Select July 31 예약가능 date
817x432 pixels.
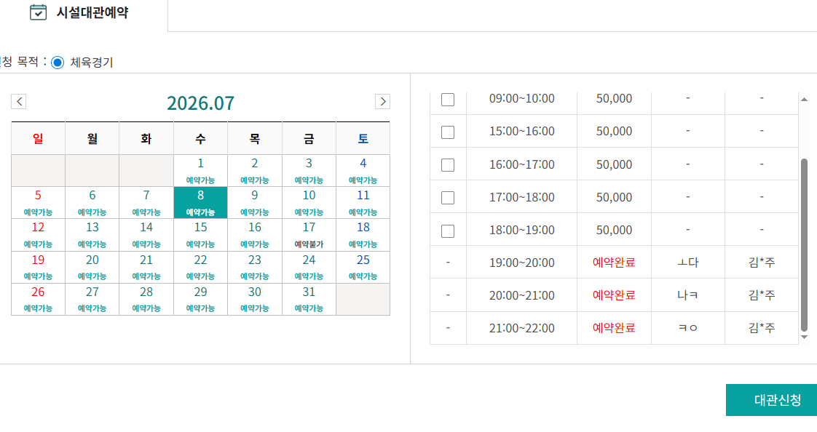[x=309, y=300]
